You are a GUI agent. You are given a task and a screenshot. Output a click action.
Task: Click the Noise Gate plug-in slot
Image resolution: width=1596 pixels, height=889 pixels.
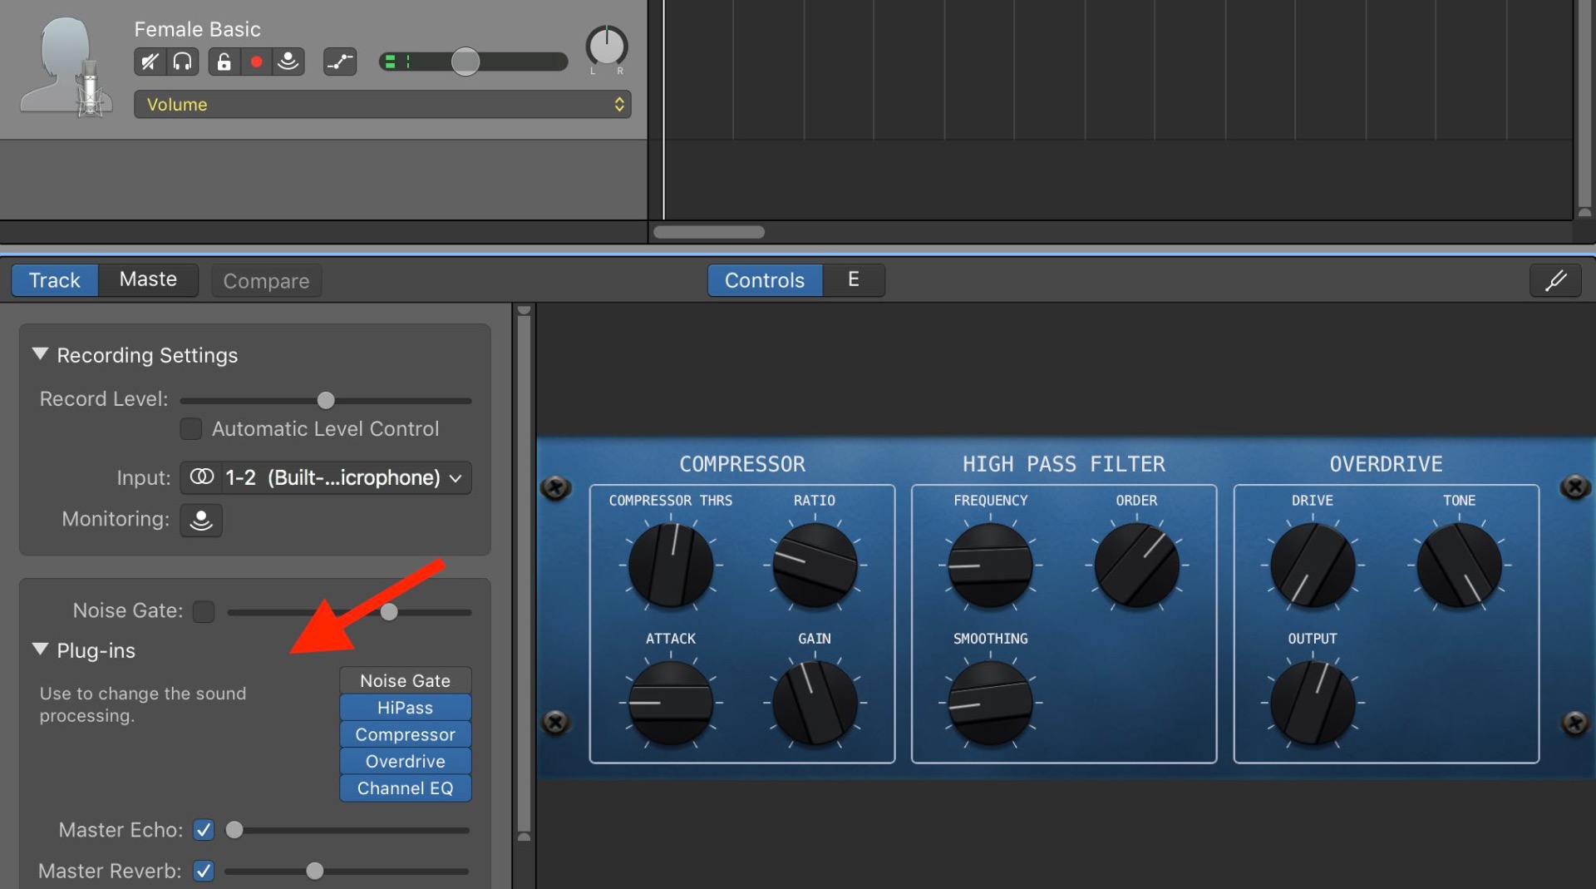[406, 680]
